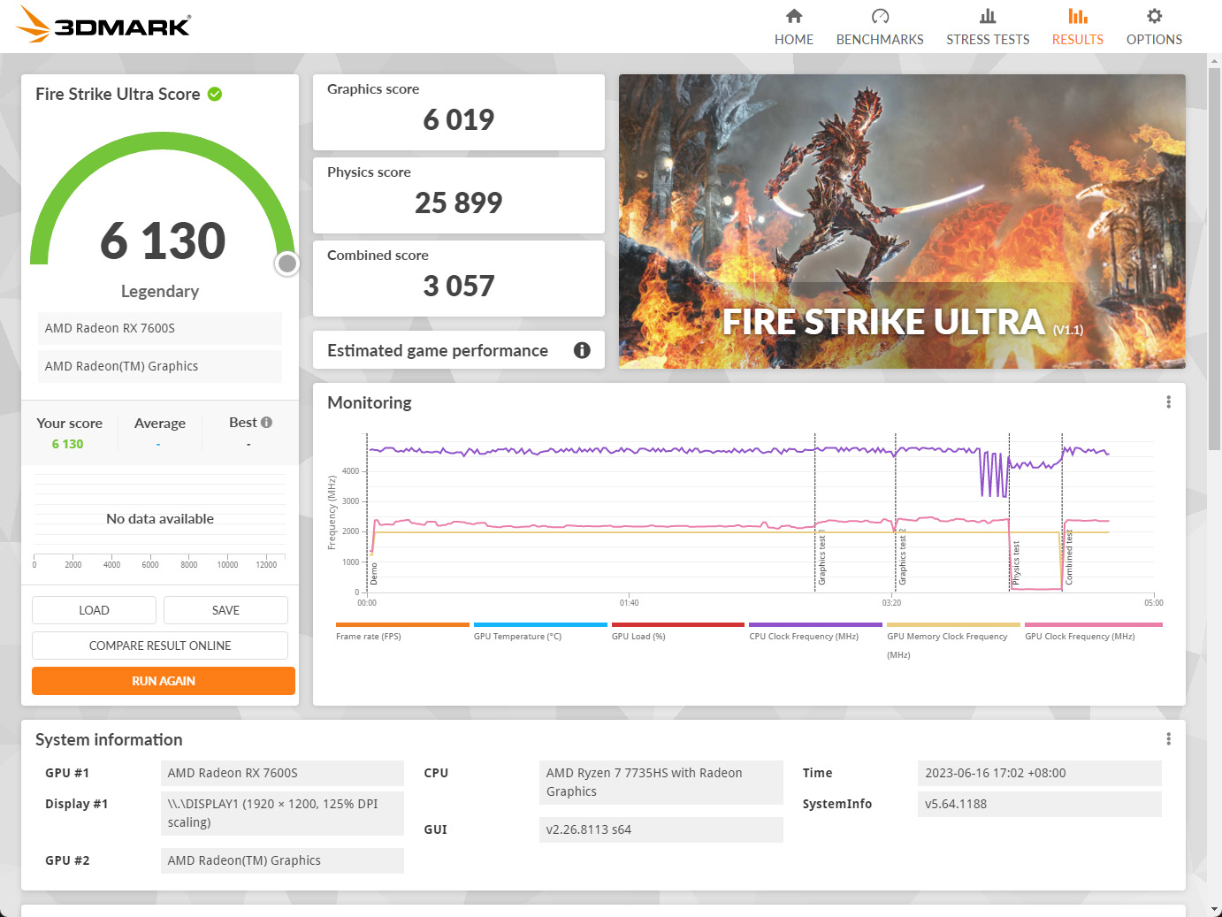The width and height of the screenshot is (1222, 917).
Task: Click the Fire Strike Ultra banner image
Action: (902, 221)
